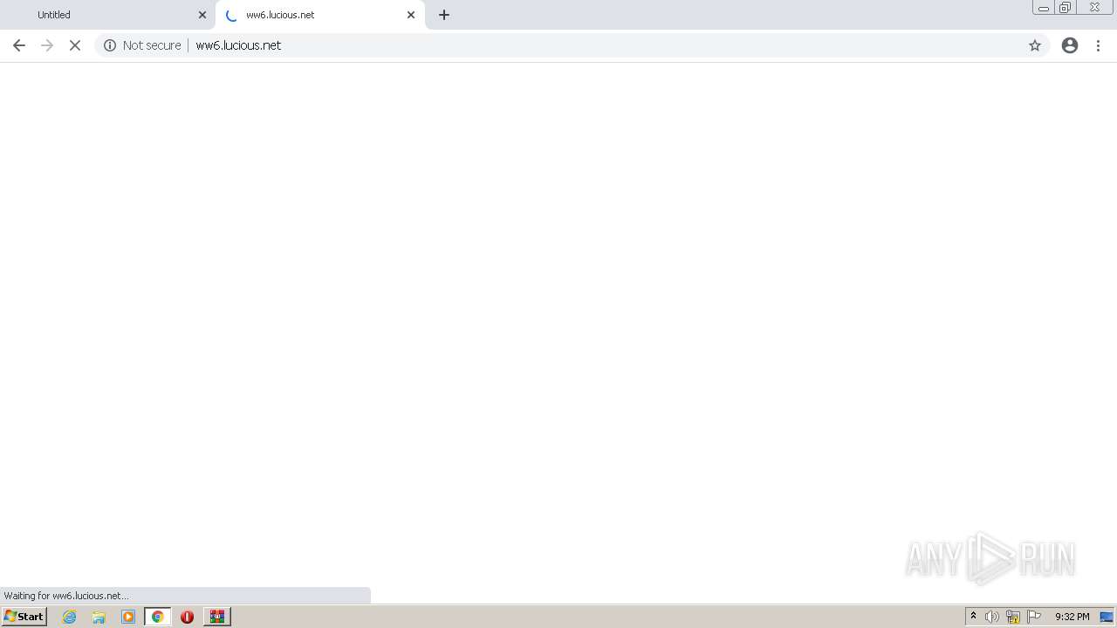Image resolution: width=1117 pixels, height=628 pixels.
Task: Minimize the Chrome window
Action: 1044,8
